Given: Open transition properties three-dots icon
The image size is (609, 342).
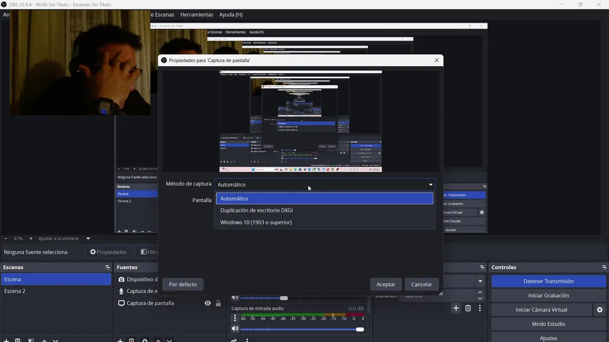Looking at the screenshot, I should (x=480, y=308).
